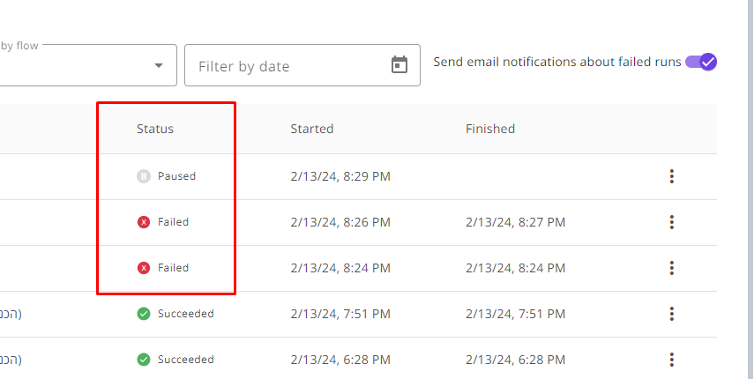Open the three-dot menu for the 8:24 PM failed run
This screenshot has width=754, height=379.
[x=672, y=268]
